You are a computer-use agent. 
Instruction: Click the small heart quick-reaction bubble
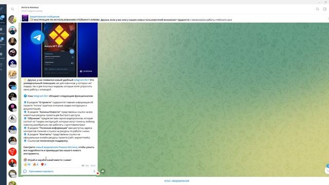pyautogui.click(x=98, y=173)
